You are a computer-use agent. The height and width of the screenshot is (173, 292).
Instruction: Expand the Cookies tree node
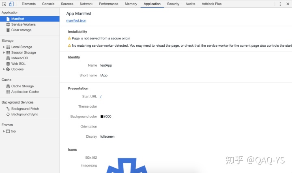coord(4,69)
